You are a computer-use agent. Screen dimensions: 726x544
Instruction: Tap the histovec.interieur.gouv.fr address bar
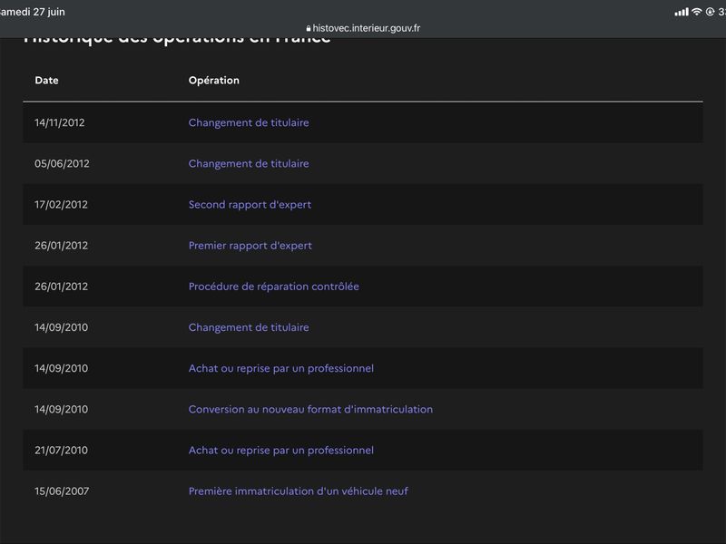[363, 28]
